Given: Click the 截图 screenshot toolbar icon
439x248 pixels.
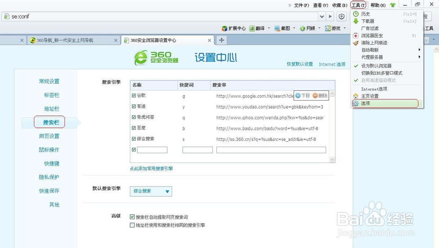Looking at the screenshot, I should tap(277, 28).
